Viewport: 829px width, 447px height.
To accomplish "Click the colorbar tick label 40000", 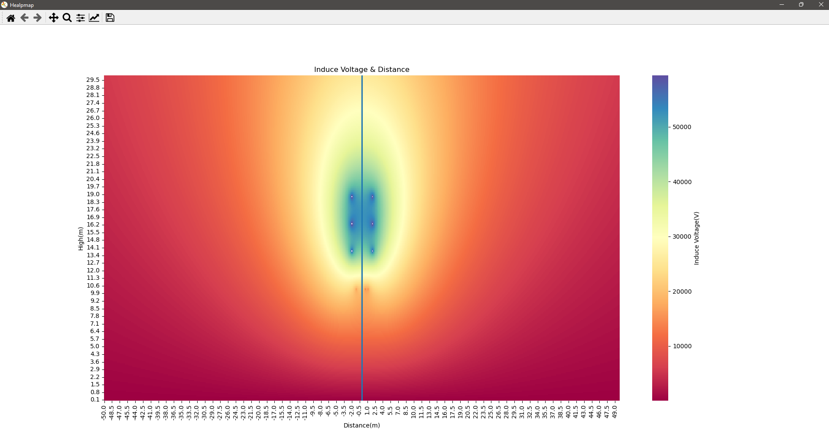I will click(682, 182).
